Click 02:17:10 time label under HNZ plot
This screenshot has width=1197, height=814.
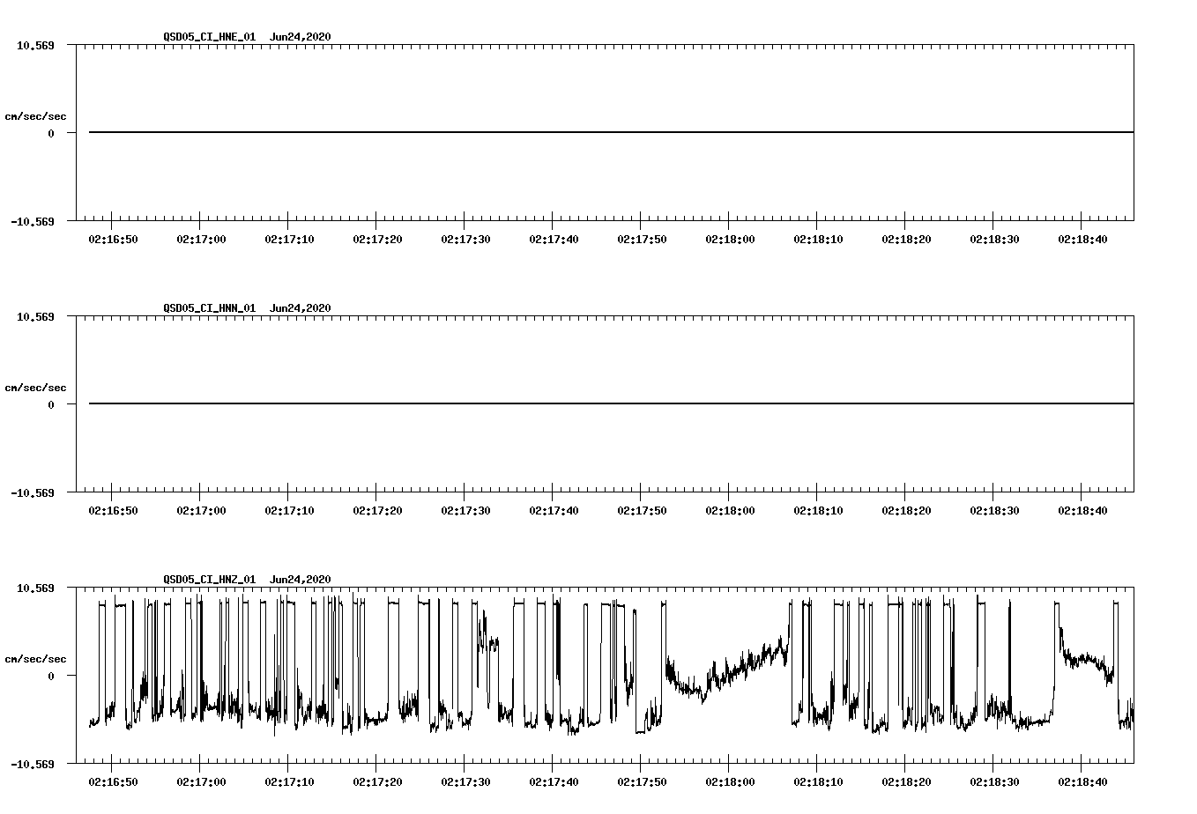tap(289, 781)
